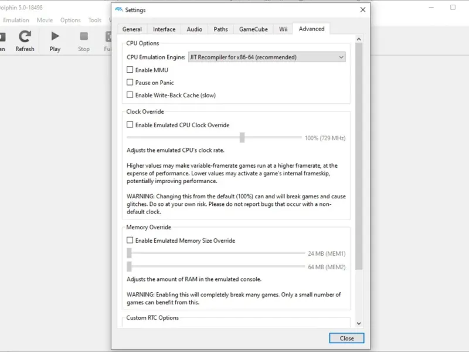469x352 pixels.
Task: Click the Close button in Settings
Action: point(346,339)
